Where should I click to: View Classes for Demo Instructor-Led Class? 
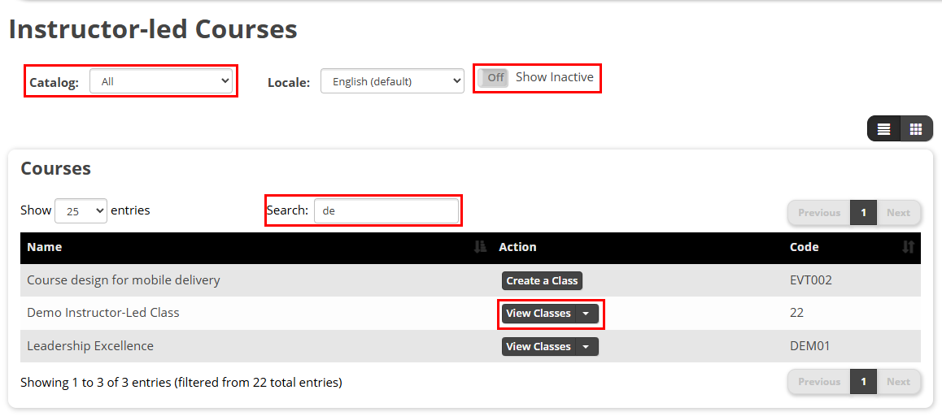click(539, 314)
